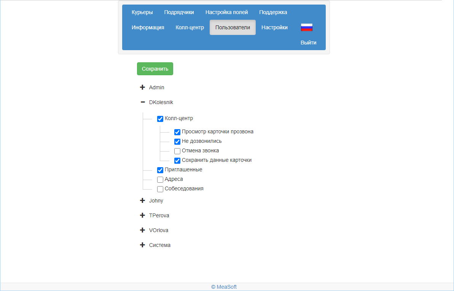Open the © MeaSoft footer link
The height and width of the screenshot is (291, 454).
(224, 287)
